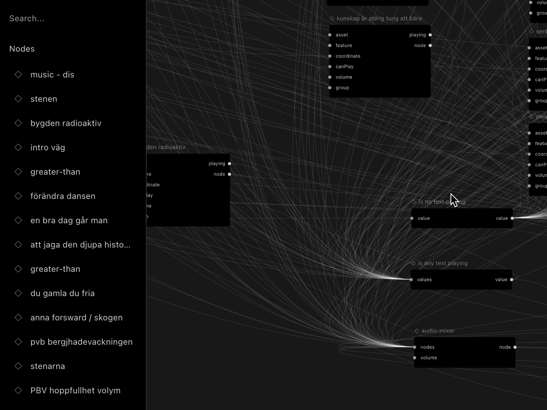This screenshot has height=410, width=547.
Task: Select the diamond icon beside "PBV hoppfullhet volym"
Action: [18, 390]
